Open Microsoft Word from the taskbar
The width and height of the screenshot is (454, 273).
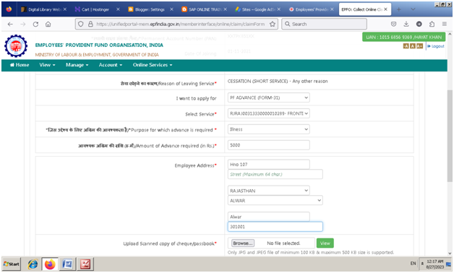[67, 264]
